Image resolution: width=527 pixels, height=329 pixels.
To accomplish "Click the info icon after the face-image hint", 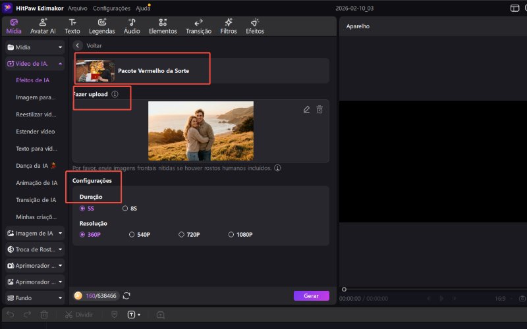I will coord(277,168).
